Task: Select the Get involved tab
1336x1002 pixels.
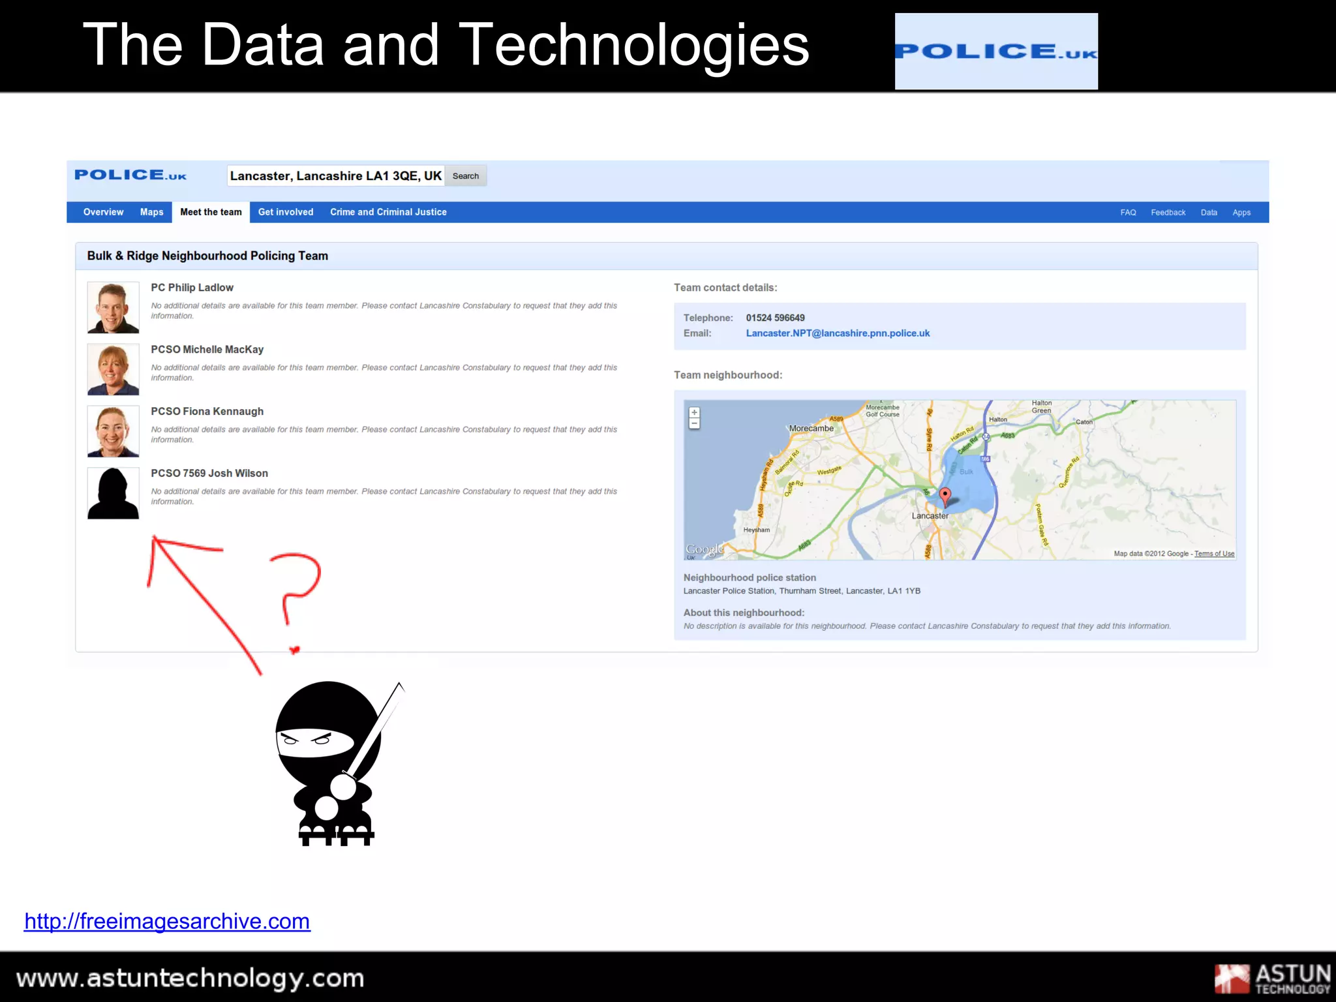Action: point(286,212)
